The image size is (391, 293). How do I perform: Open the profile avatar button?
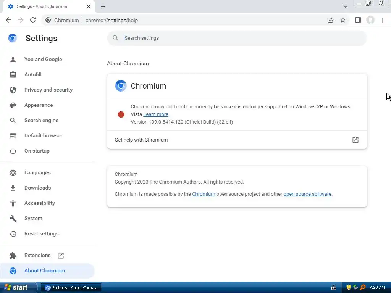tap(370, 20)
